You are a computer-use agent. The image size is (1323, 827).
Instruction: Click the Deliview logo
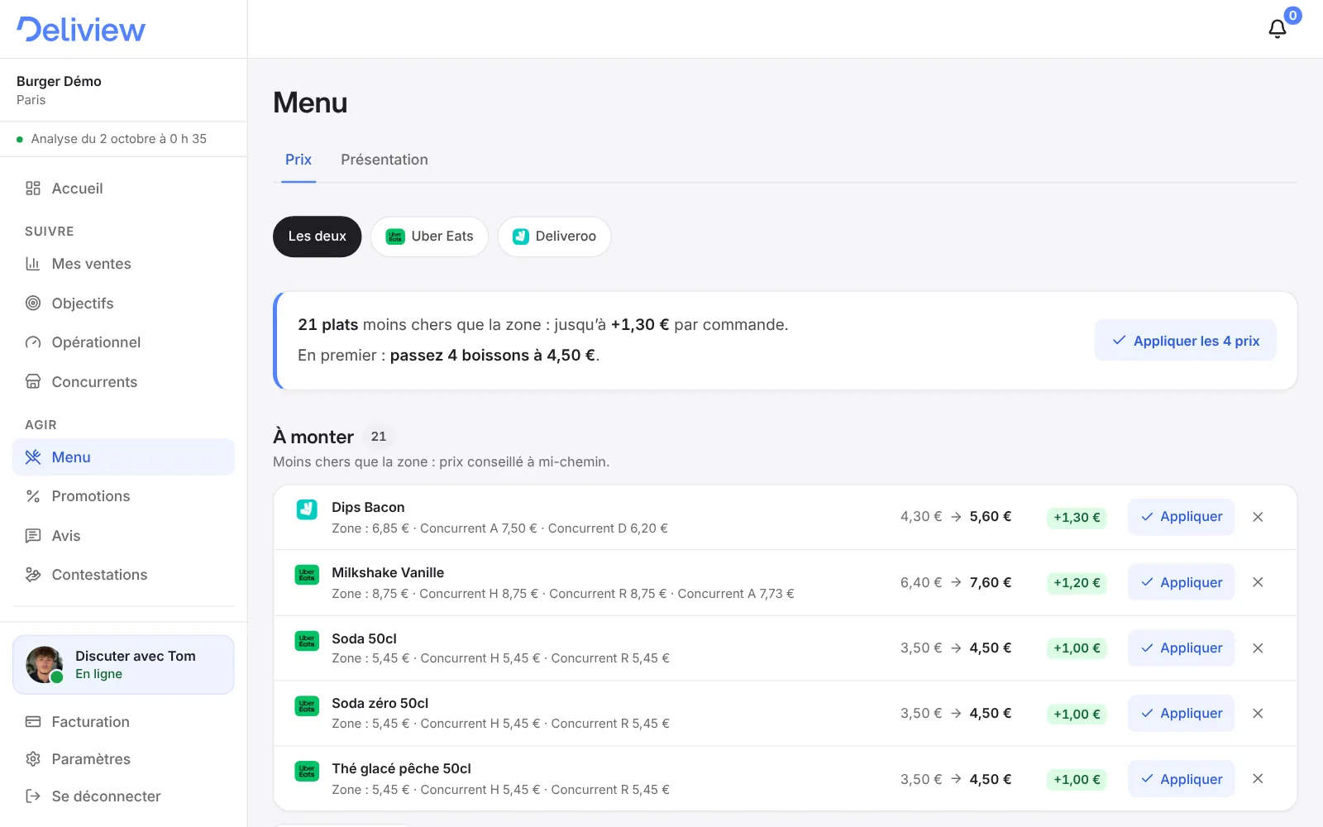81,30
